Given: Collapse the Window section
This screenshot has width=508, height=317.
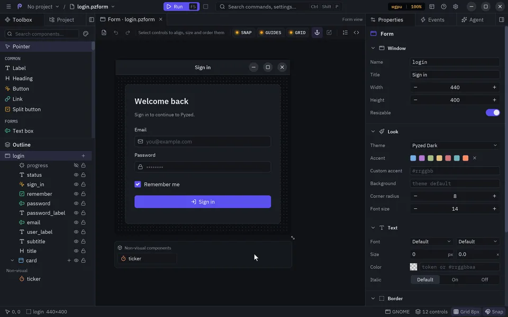Looking at the screenshot, I should [x=373, y=48].
